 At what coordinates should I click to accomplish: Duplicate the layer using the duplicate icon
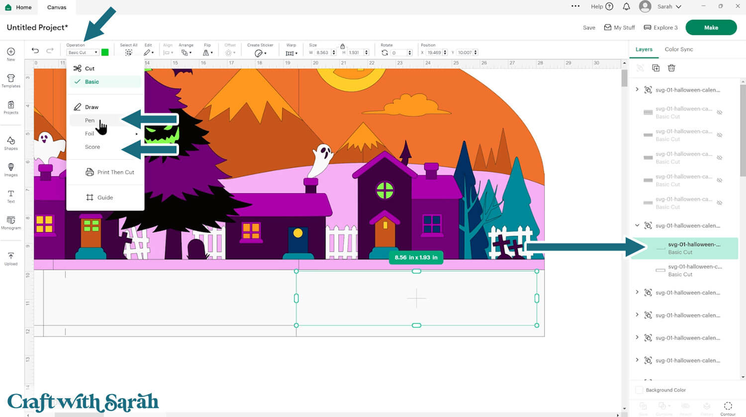pyautogui.click(x=655, y=68)
